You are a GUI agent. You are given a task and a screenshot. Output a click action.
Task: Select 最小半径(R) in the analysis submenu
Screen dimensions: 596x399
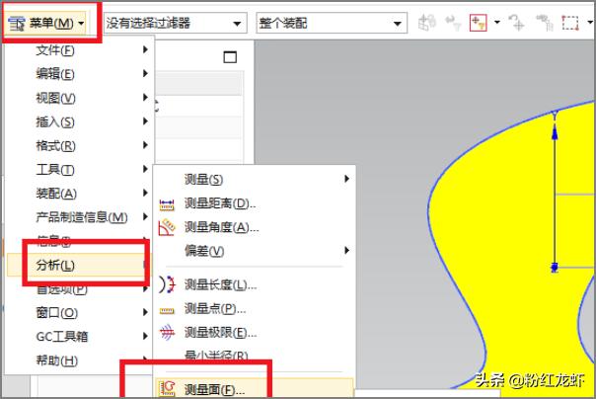(x=215, y=356)
